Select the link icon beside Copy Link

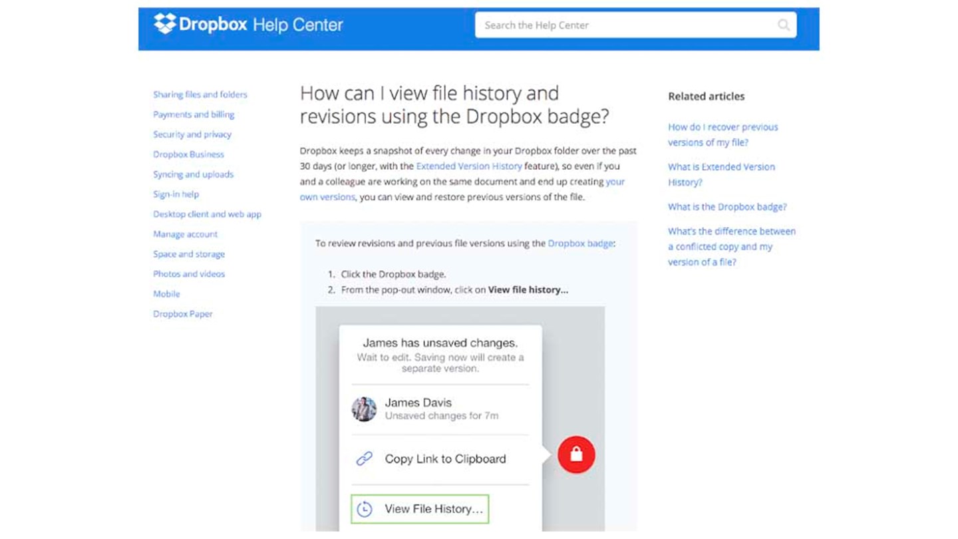pos(363,458)
